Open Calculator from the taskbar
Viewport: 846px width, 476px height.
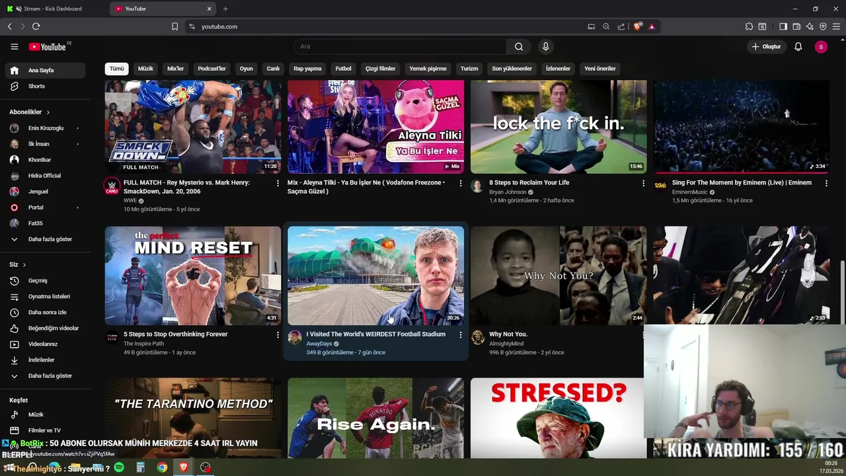[140, 467]
